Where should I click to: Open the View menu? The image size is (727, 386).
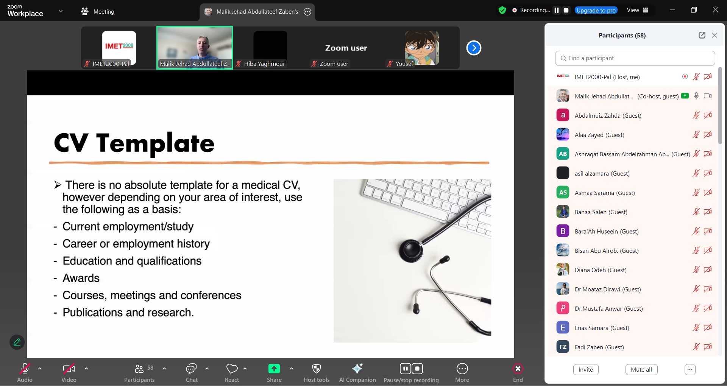[637, 10]
